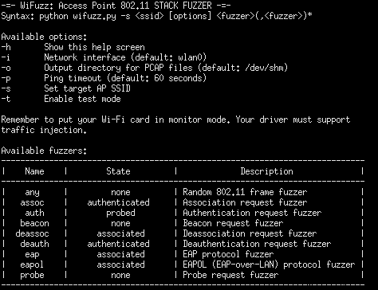Select the -o Output directory option line
378x290 pixels.
click(x=144, y=68)
